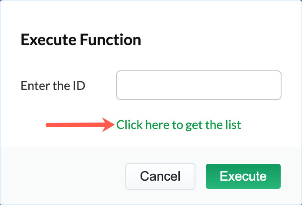Click the green Execute button
Image resolution: width=302 pixels, height=205 pixels.
point(243,176)
